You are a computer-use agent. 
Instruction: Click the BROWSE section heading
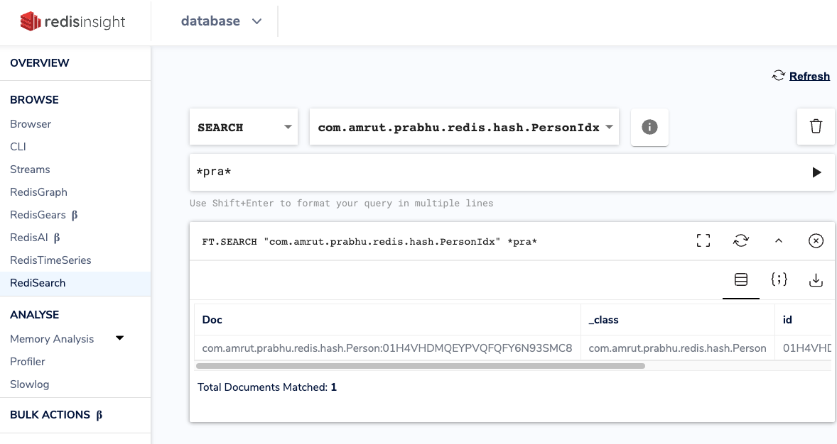tap(34, 100)
